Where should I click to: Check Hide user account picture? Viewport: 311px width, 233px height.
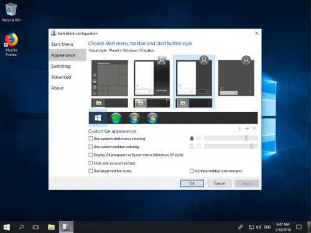pyautogui.click(x=112, y=163)
